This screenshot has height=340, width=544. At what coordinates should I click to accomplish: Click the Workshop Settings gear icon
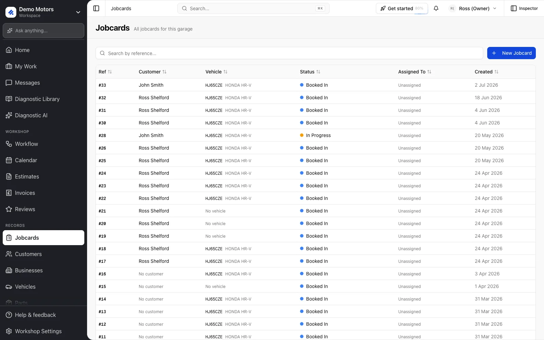pos(9,331)
